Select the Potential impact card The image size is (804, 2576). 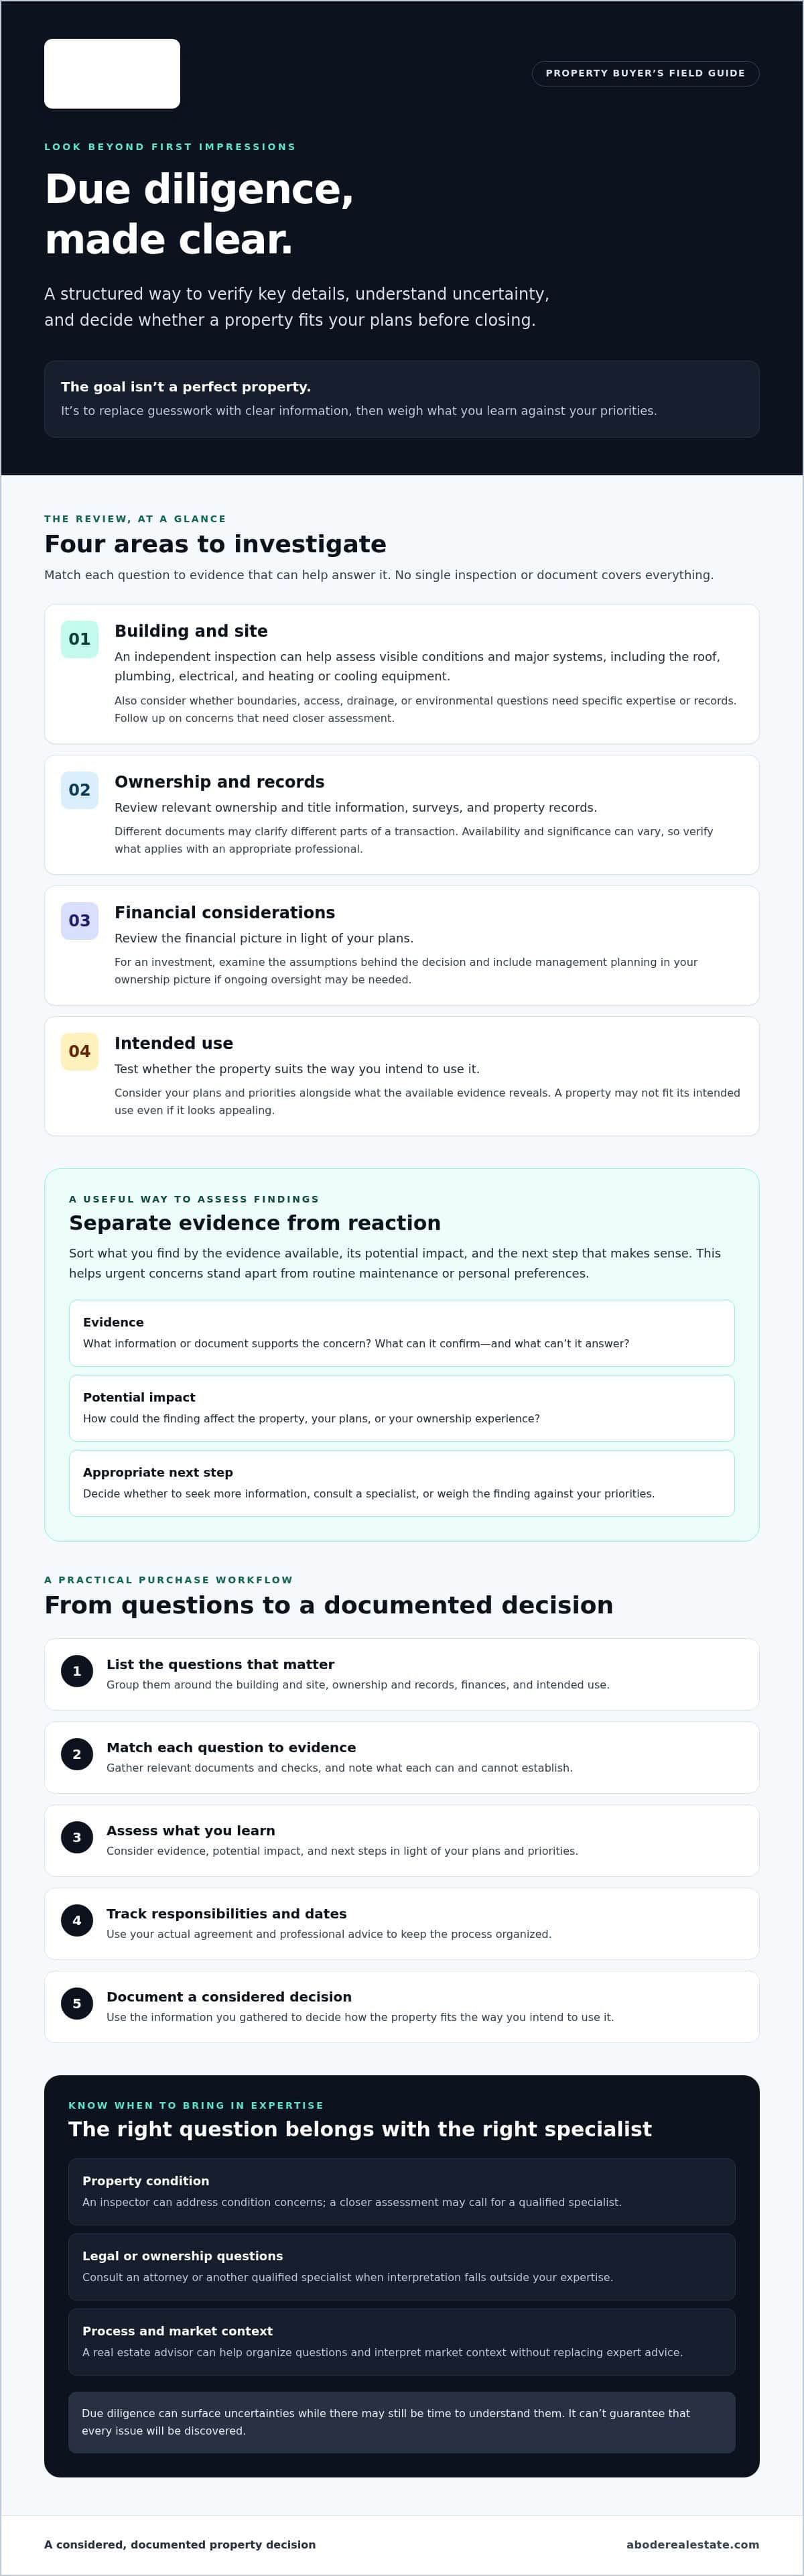[x=402, y=1408]
